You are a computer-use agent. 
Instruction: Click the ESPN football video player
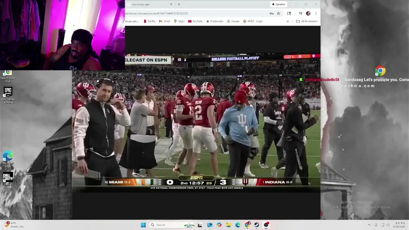pyautogui.click(x=196, y=123)
